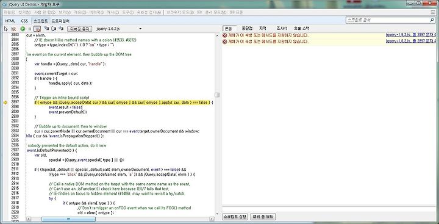
Task: Open the 도구 menu
Action: click(x=128, y=12)
